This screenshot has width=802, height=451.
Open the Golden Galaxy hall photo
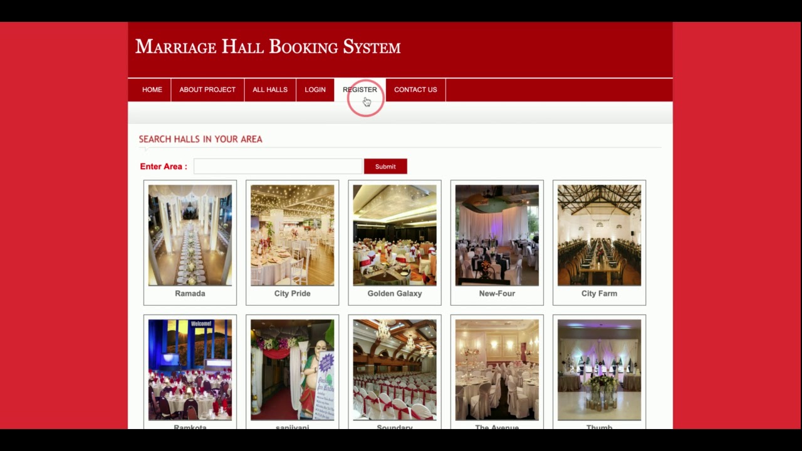click(x=395, y=235)
